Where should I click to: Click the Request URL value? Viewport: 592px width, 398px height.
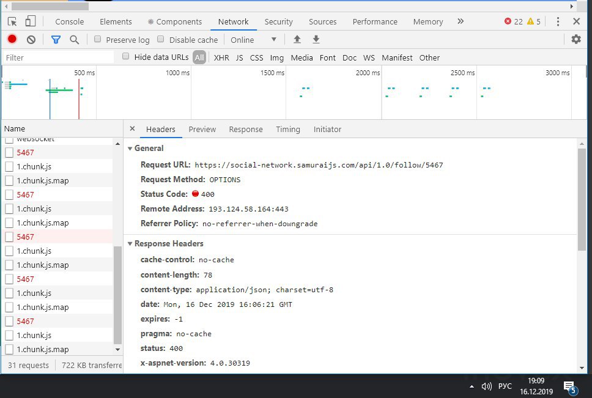[x=319, y=165]
